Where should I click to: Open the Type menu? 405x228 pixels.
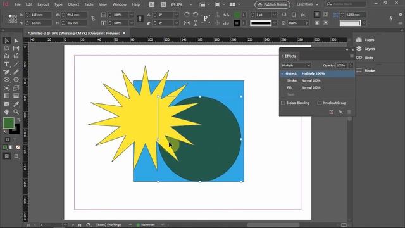[x=58, y=4]
